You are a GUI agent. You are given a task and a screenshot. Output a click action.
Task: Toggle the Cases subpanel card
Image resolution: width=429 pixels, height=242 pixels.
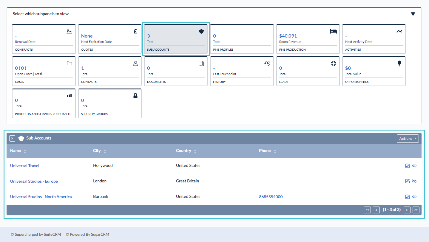44,71
